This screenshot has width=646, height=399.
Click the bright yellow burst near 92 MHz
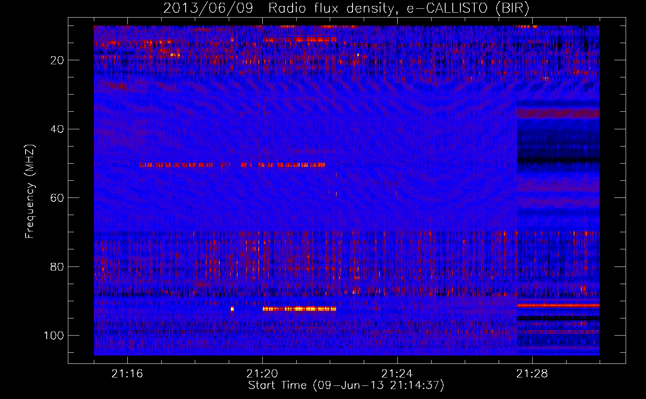coord(299,309)
